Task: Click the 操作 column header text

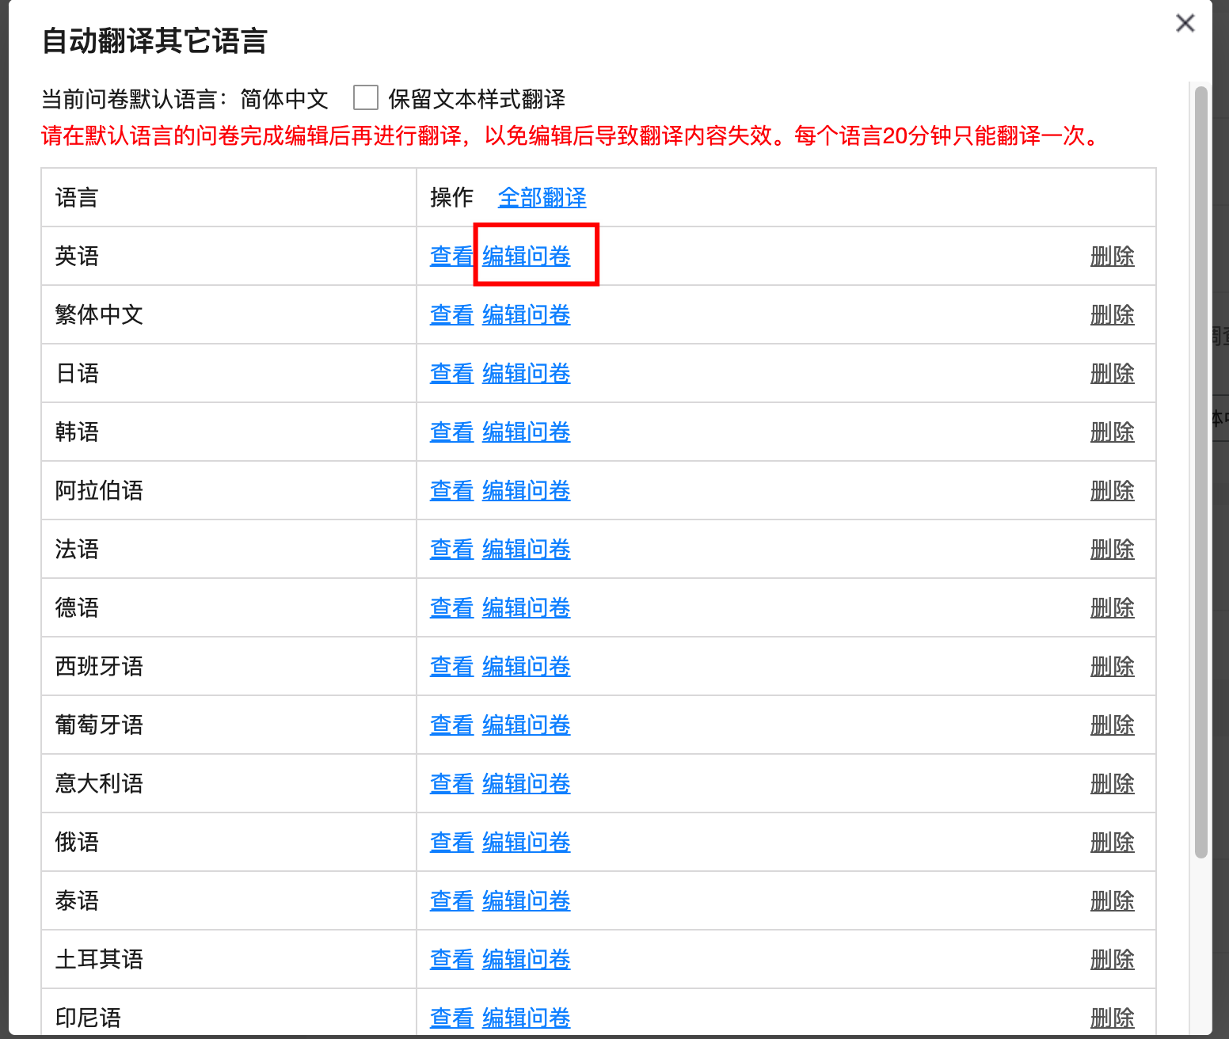Action: [451, 197]
